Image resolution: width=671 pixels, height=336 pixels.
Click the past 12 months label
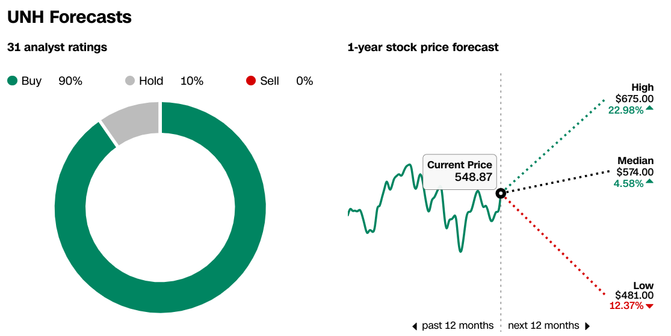457,326
